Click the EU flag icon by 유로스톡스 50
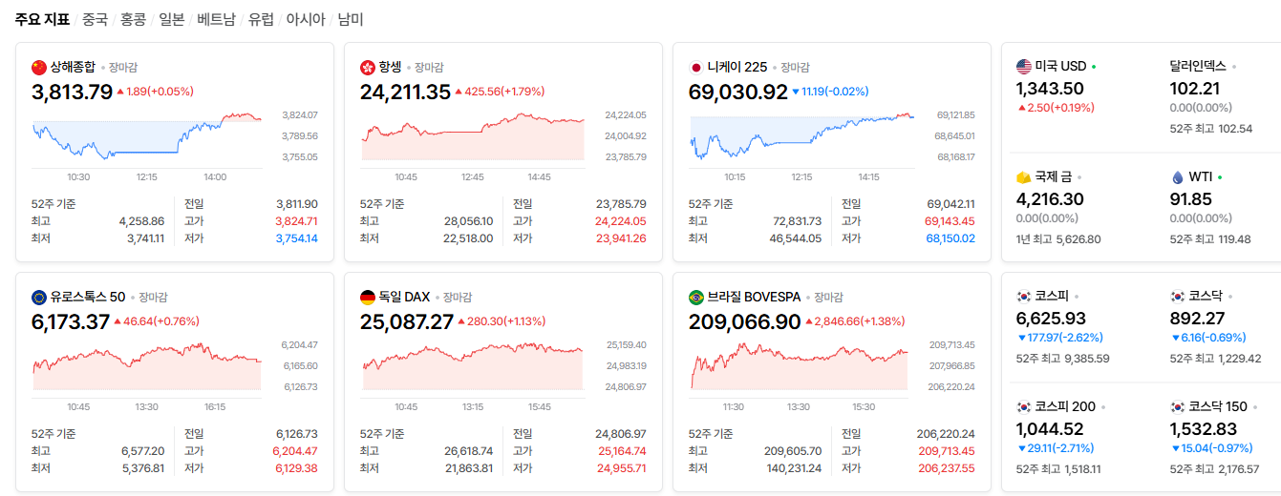The width and height of the screenshot is (1281, 496). click(39, 297)
